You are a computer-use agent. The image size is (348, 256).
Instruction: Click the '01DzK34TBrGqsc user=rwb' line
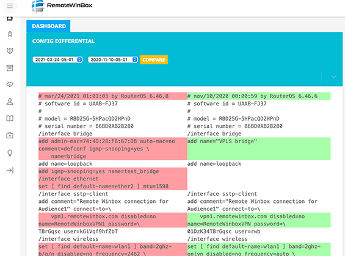point(223,232)
